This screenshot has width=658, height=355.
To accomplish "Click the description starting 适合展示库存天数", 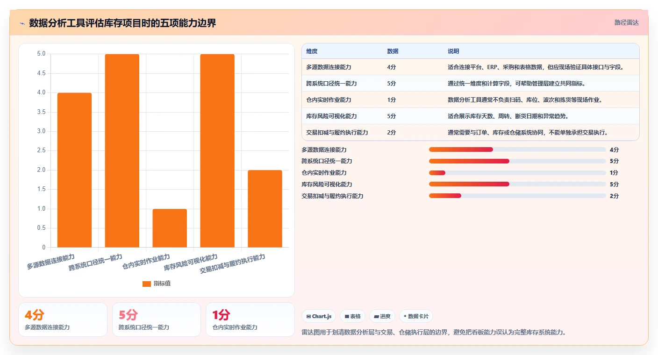I will (508, 116).
